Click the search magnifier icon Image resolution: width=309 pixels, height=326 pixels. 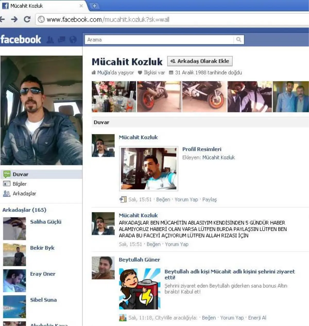238,39
